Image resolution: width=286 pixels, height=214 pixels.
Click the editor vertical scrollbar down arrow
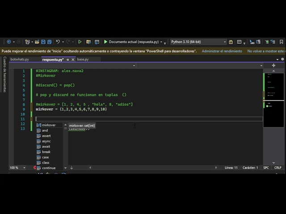(273, 163)
